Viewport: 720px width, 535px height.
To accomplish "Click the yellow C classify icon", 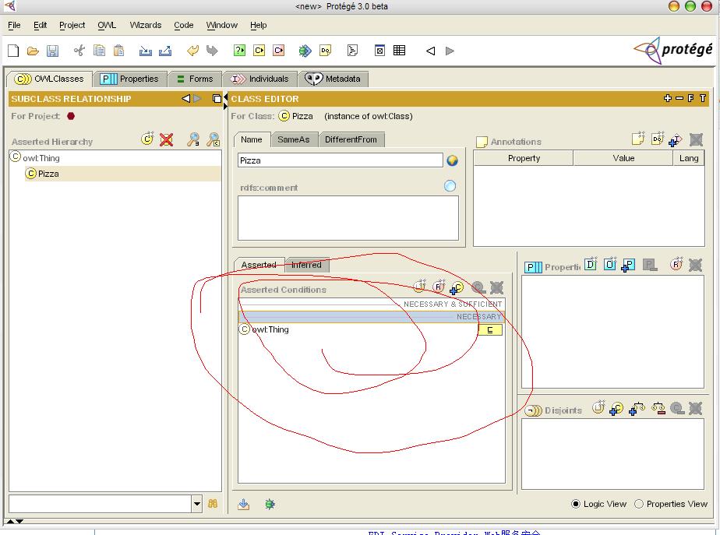I will tap(259, 50).
